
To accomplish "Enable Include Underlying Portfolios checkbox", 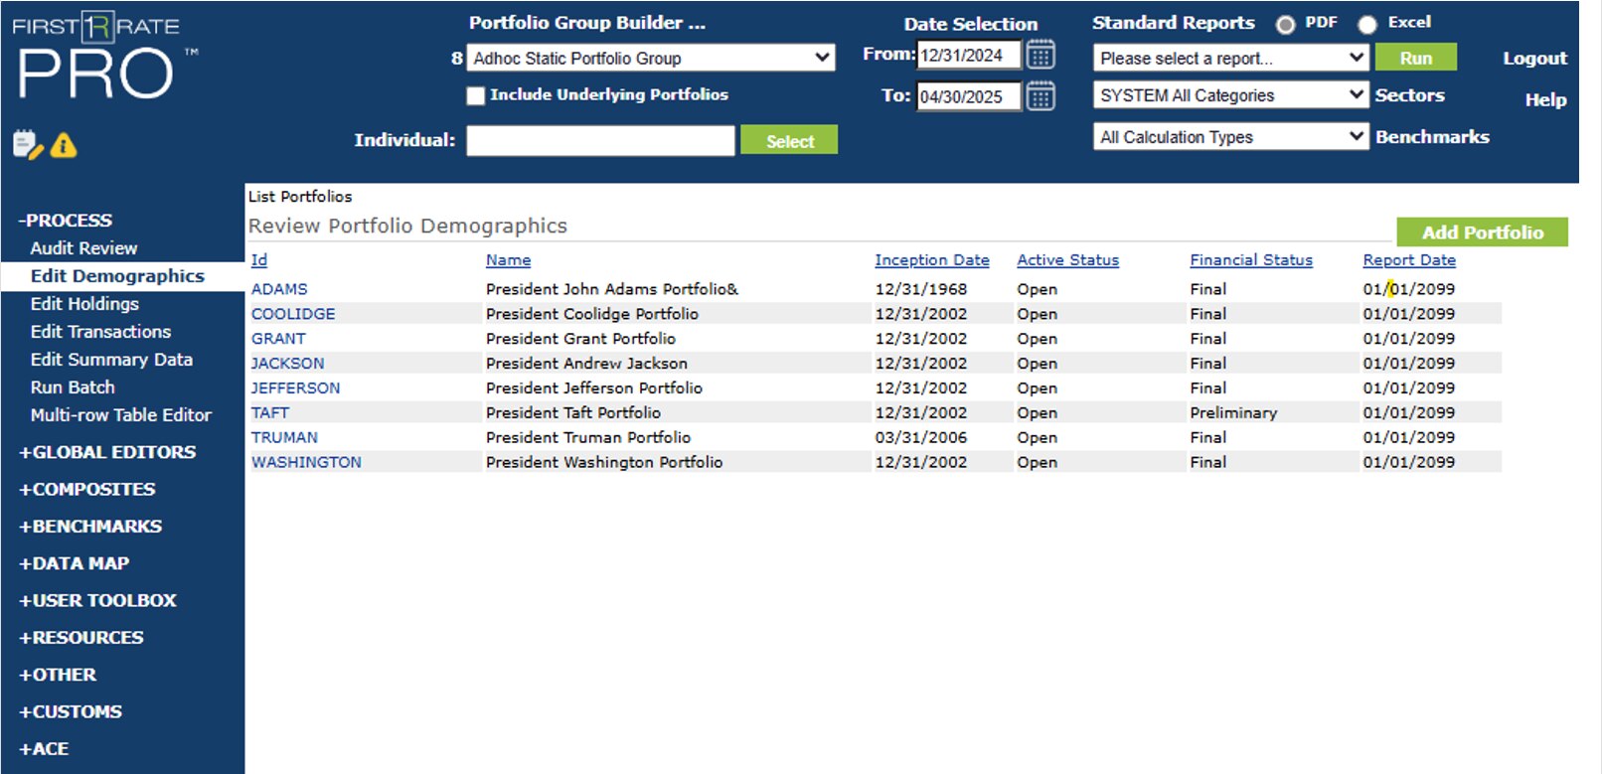I will [x=476, y=95].
